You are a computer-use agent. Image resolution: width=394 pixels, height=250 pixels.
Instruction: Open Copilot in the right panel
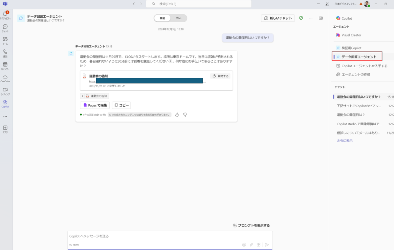344,18
